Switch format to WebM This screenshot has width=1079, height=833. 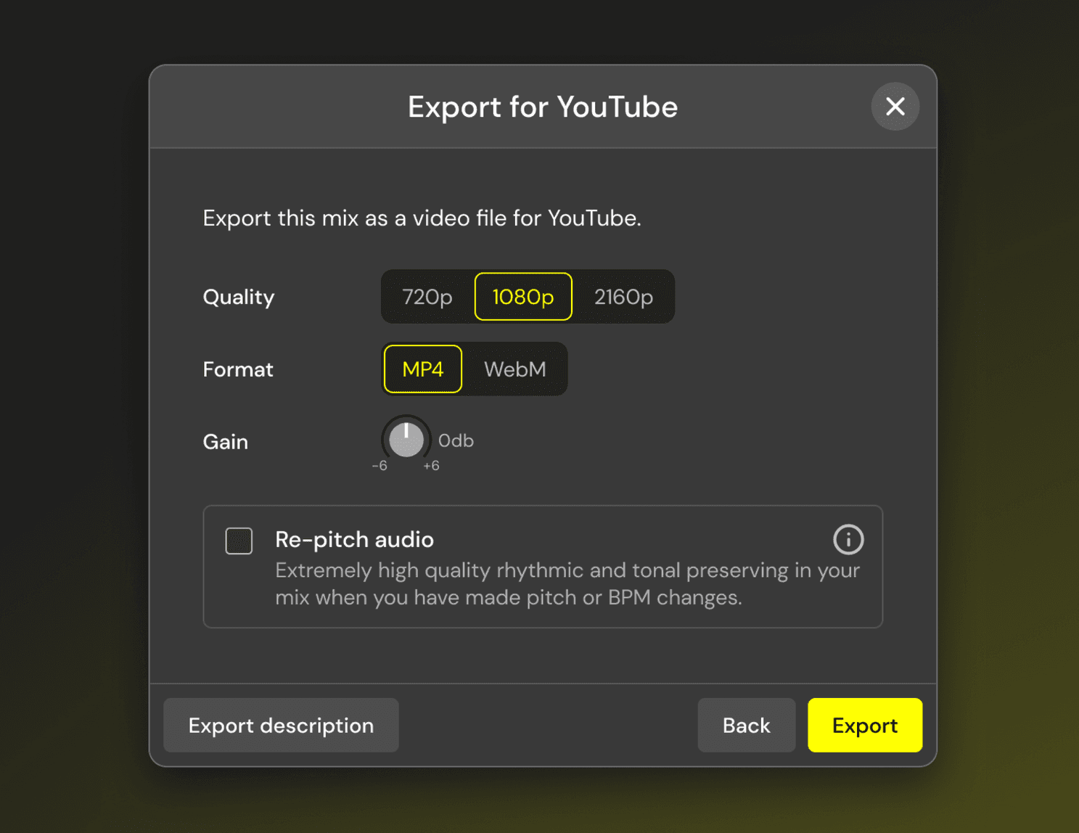(514, 369)
